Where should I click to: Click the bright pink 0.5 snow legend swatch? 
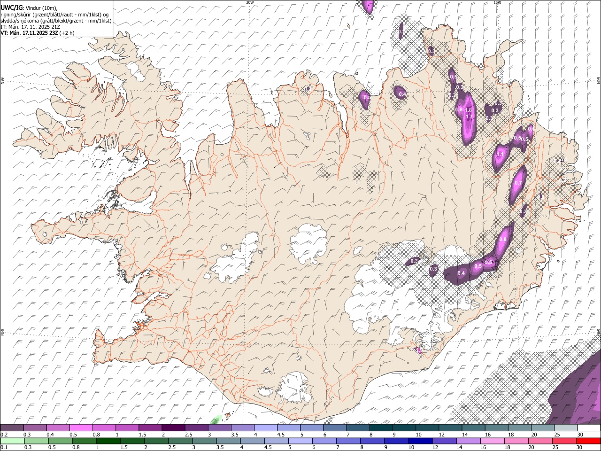click(81, 428)
